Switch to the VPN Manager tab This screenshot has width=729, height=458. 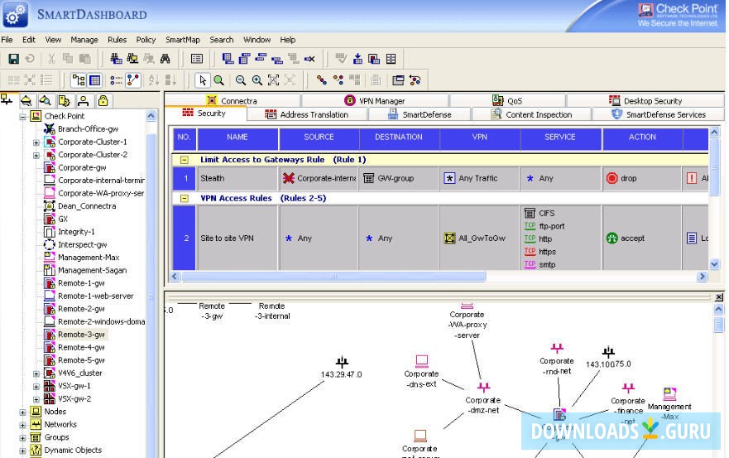(x=375, y=100)
